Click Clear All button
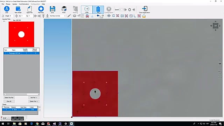The image size is (224, 126). [9, 101]
